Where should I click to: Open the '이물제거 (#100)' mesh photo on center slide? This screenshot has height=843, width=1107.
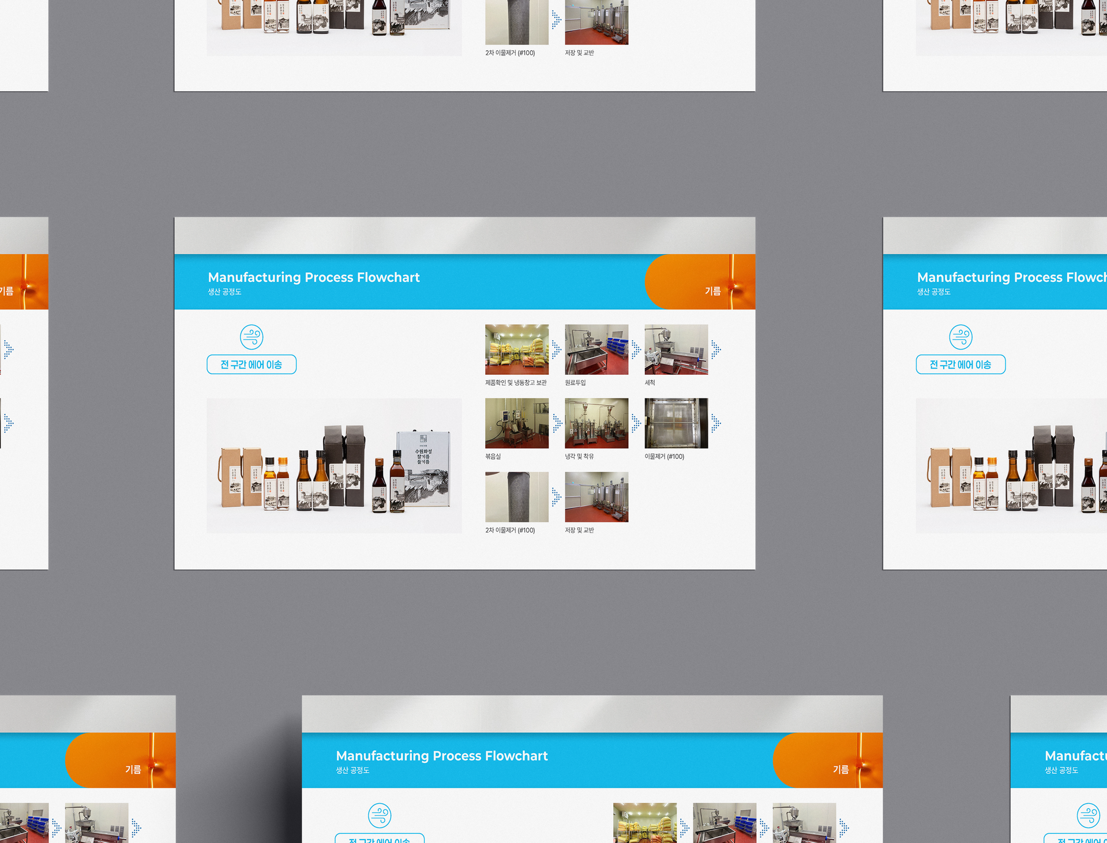(676, 423)
